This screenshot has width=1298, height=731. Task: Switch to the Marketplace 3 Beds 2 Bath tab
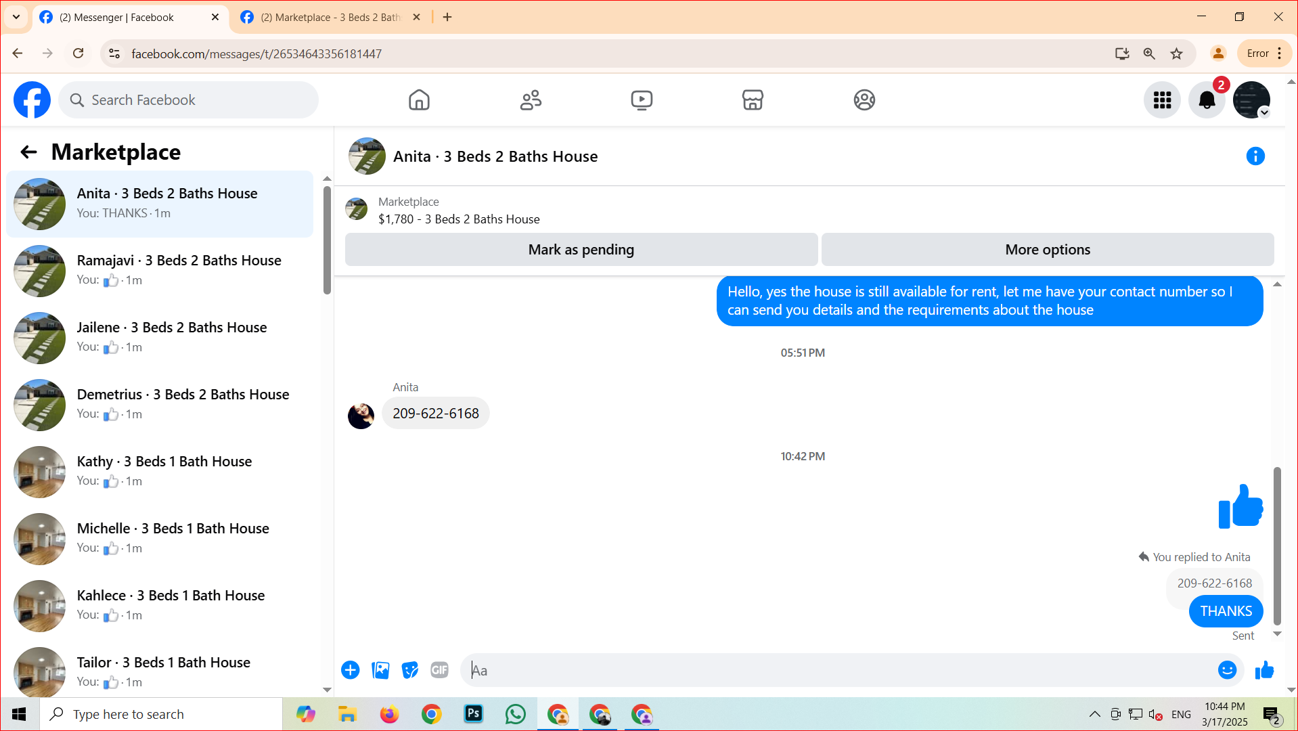(x=330, y=18)
